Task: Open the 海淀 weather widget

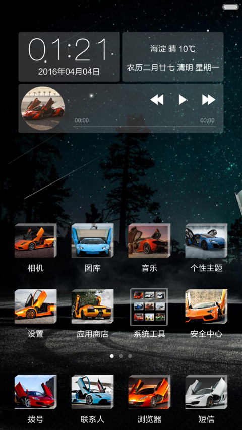Action: pos(173,57)
